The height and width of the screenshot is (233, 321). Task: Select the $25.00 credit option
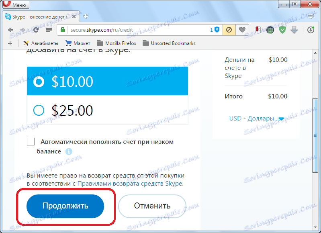[107, 110]
